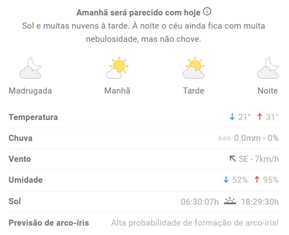Select the Manhã sun and cloud icon
Viewport: 289px width, 235px height.
117,68
